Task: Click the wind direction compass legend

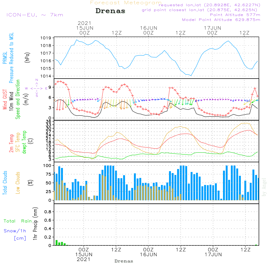Action: [36, 88]
